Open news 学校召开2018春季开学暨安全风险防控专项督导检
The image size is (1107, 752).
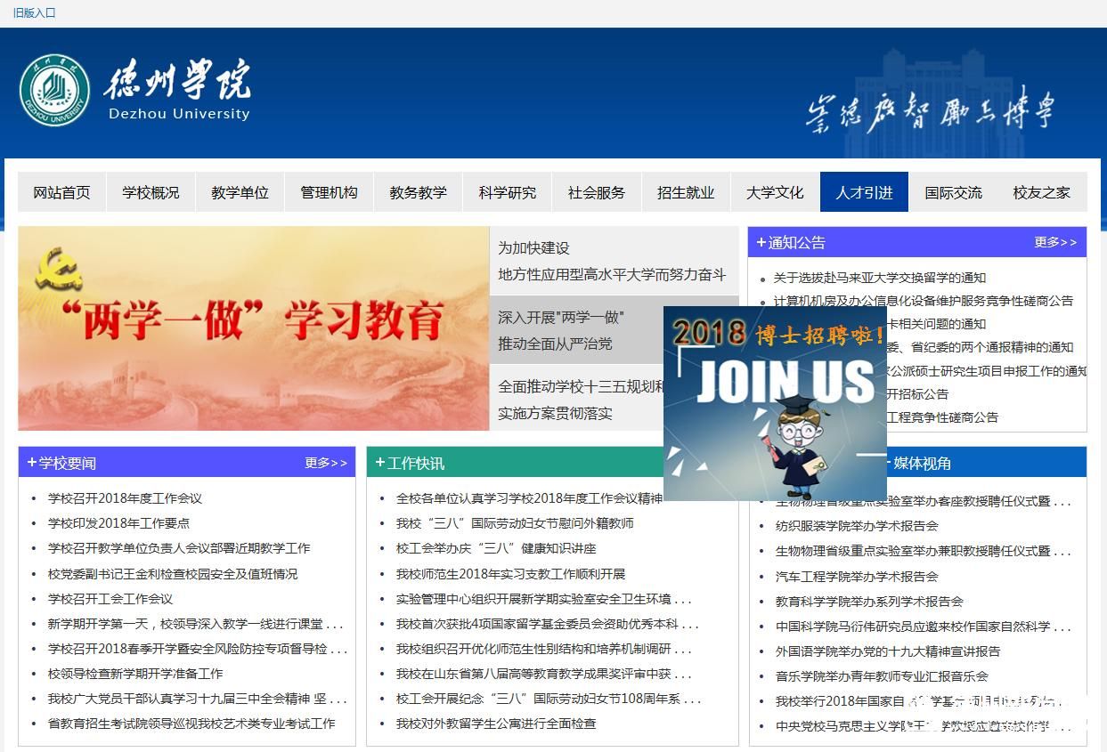pos(198,649)
